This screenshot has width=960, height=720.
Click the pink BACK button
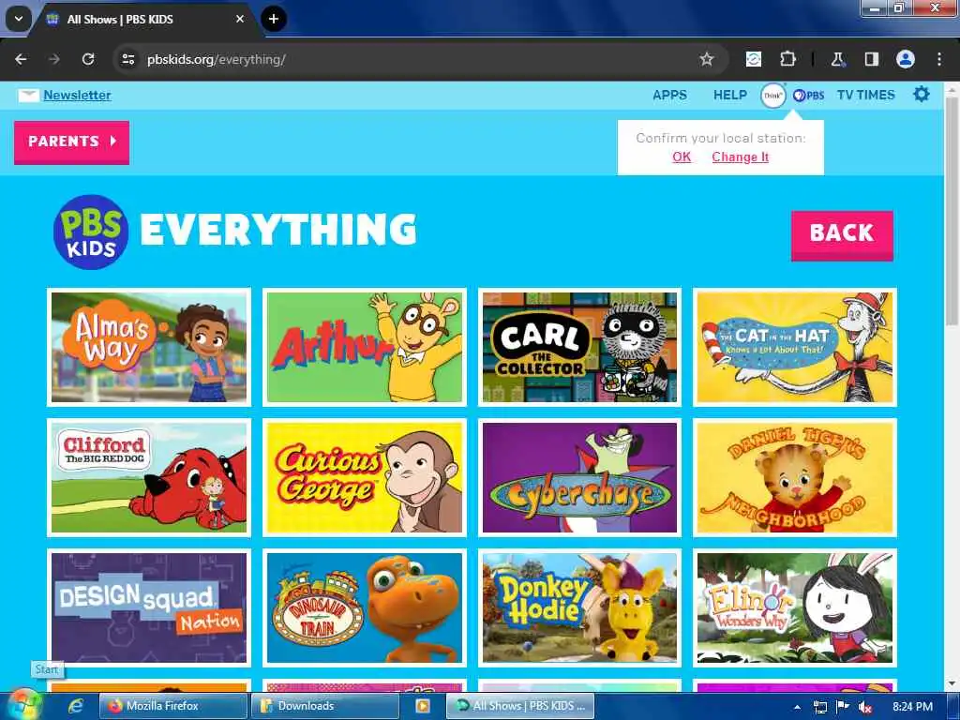coord(842,235)
